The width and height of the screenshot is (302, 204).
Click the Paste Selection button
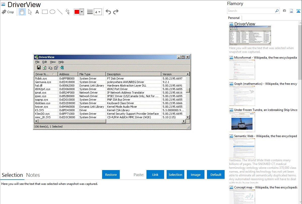click(175, 175)
